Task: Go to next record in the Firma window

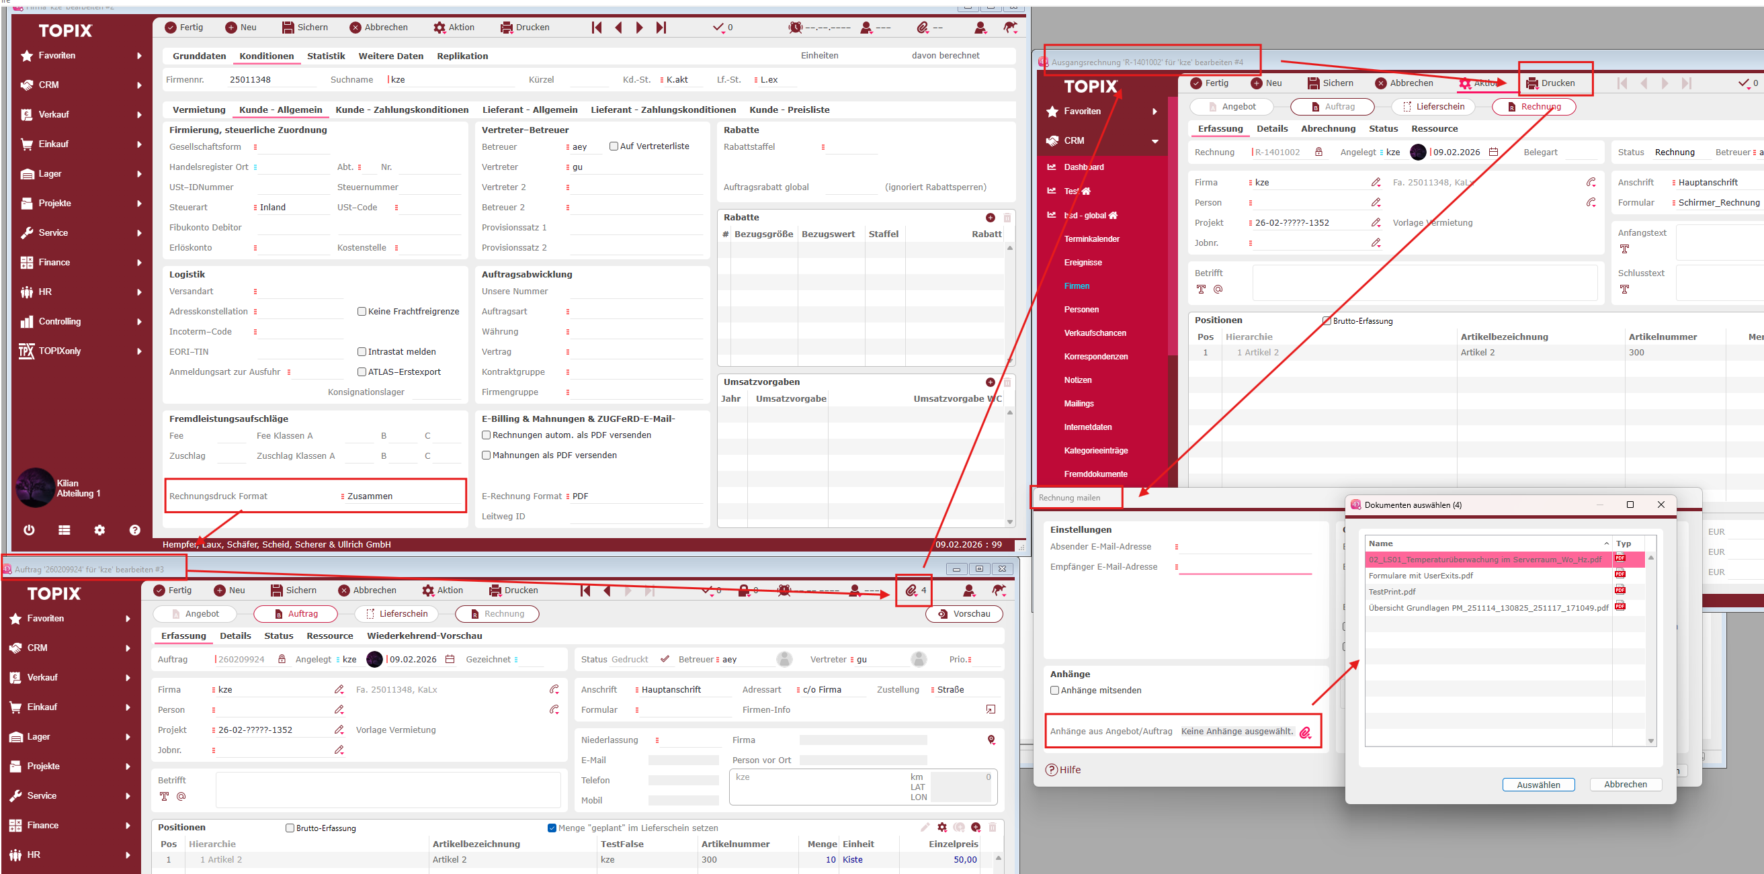Action: tap(640, 28)
